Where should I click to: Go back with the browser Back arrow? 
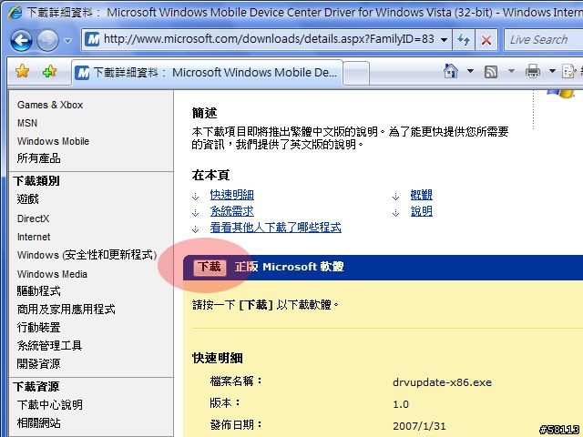(x=21, y=40)
